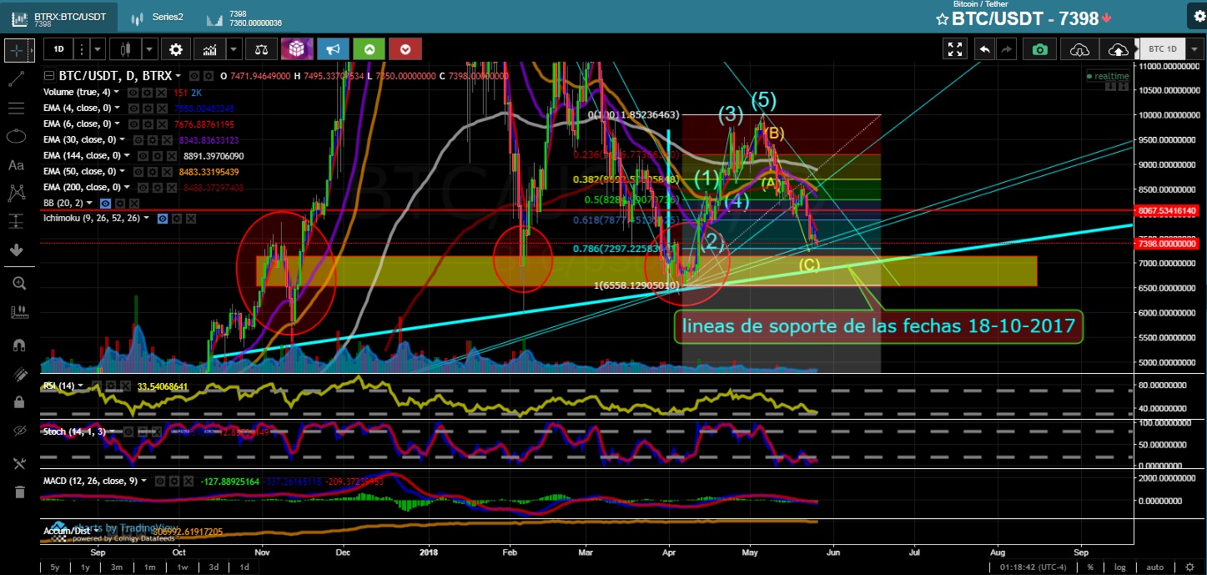The width and height of the screenshot is (1207, 575).
Task: Click the candlestick chart style icon
Action: click(125, 49)
